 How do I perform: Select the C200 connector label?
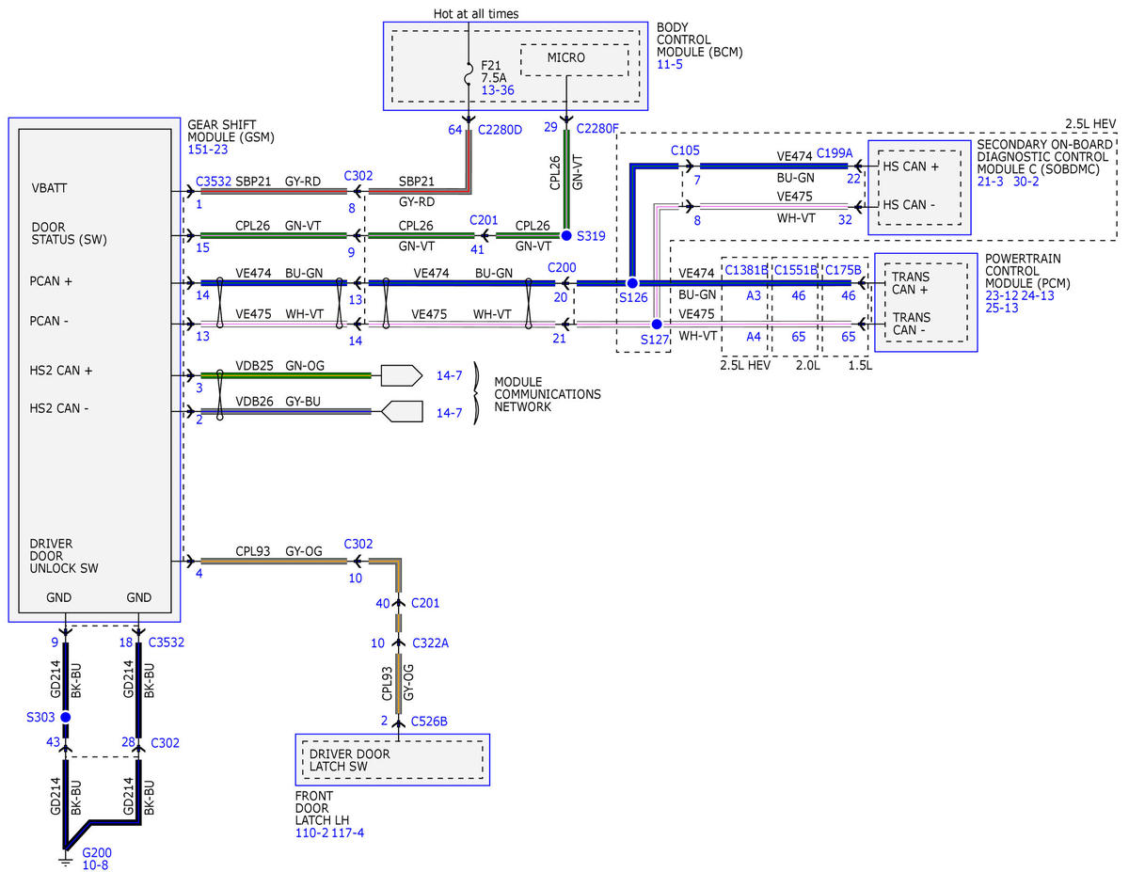pos(562,268)
